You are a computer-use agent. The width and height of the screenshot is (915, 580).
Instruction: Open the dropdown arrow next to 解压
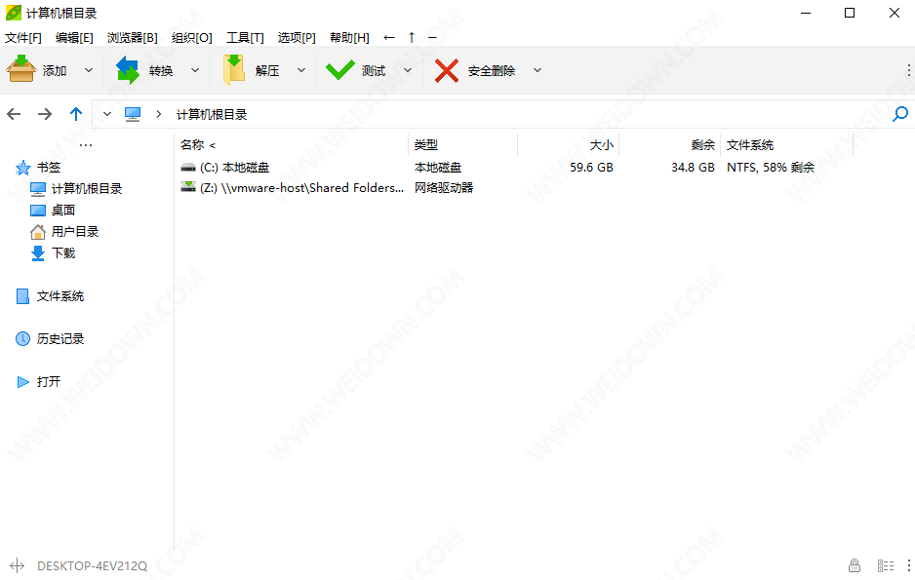pos(301,70)
